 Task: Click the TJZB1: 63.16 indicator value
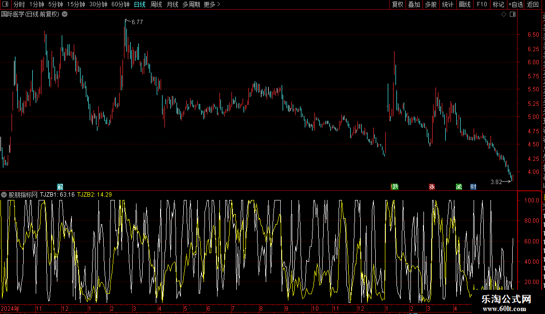57,195
